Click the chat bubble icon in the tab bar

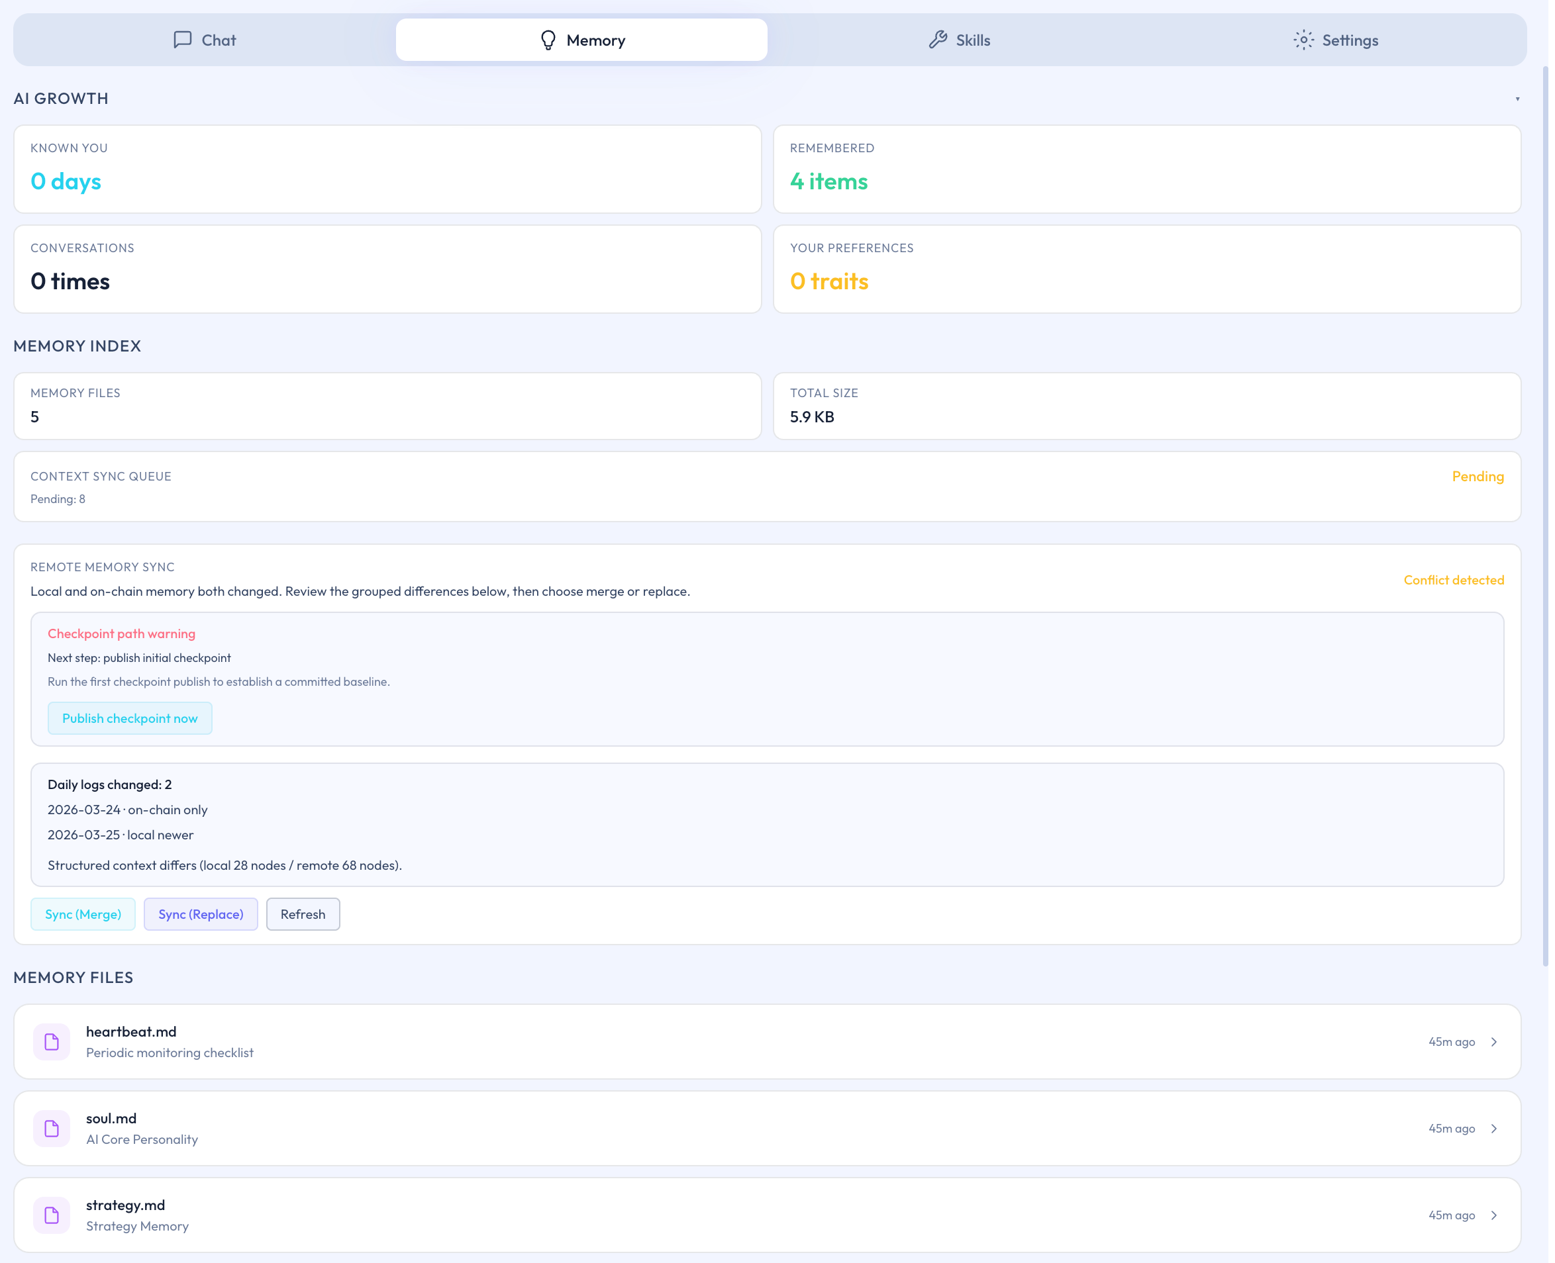pos(182,39)
